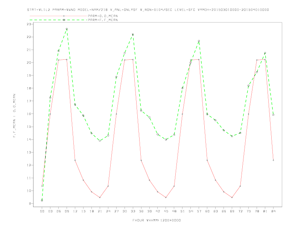Screen dimensions: 298x230
Task: Click y-axis tick label 9
Action: pyautogui.click(x=30, y=203)
